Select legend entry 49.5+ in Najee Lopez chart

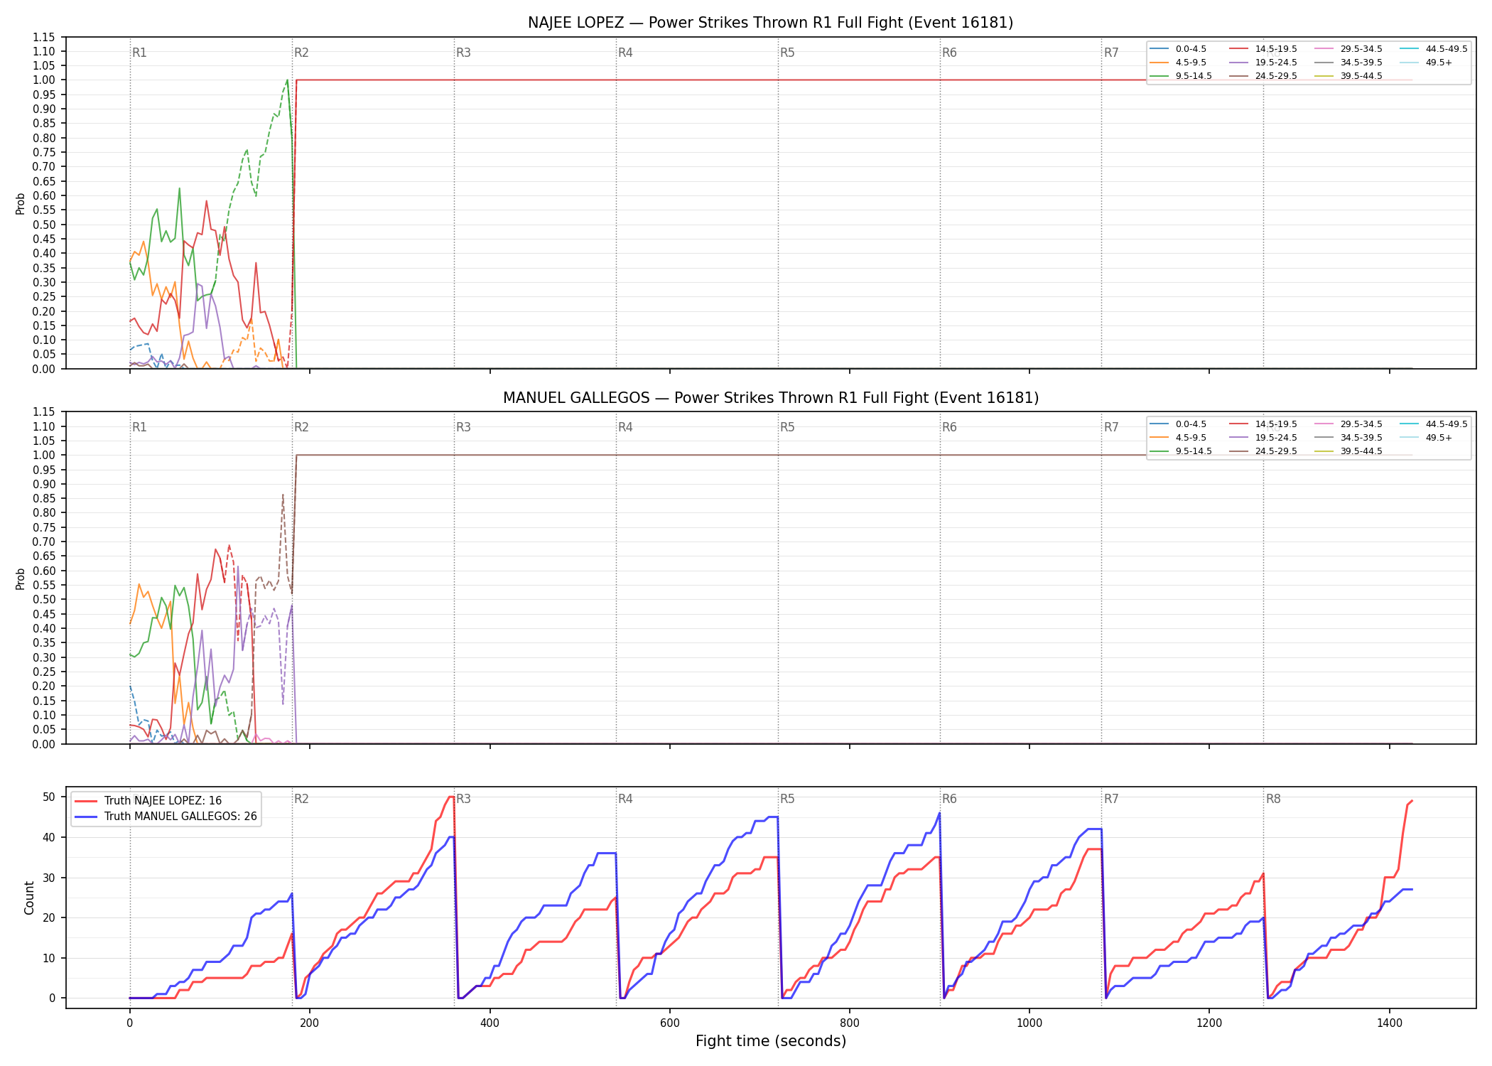tap(1427, 63)
